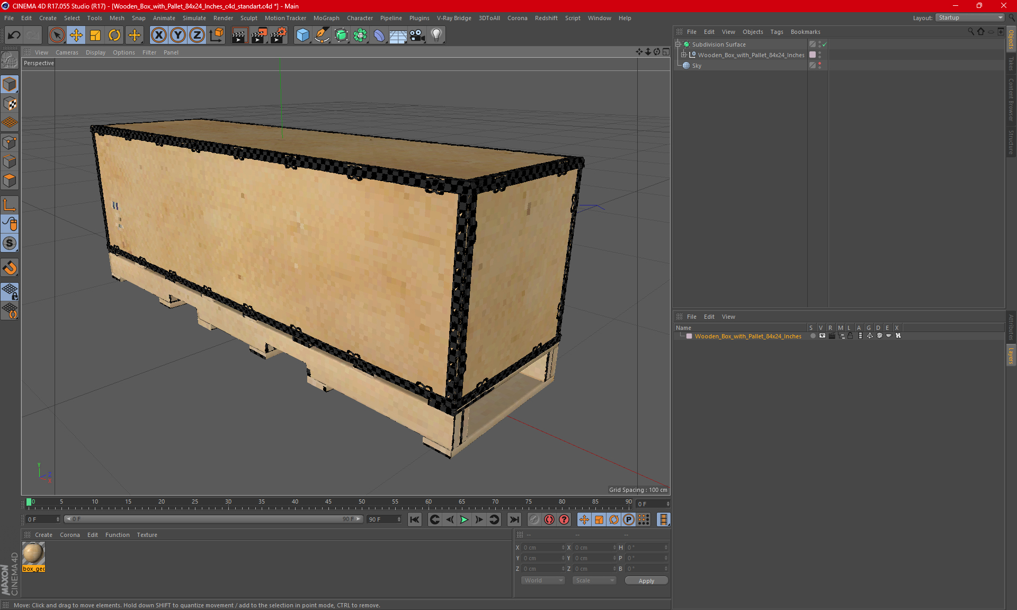Viewport: 1017px width, 610px height.
Task: Open the Sculpt menu
Action: [248, 18]
